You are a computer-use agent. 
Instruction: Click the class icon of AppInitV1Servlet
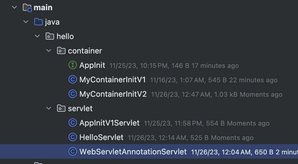(x=73, y=123)
